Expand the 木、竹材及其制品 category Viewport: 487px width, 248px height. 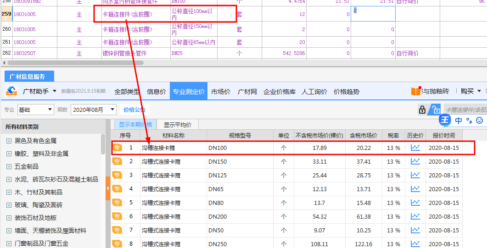(9, 192)
